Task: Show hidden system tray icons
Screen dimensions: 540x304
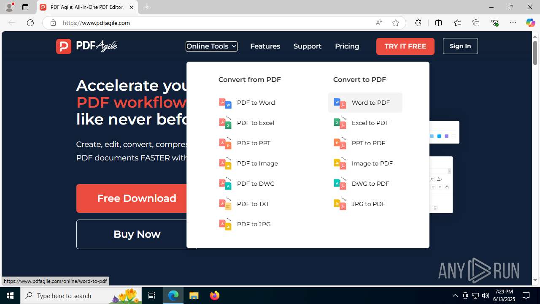Action: click(x=455, y=296)
